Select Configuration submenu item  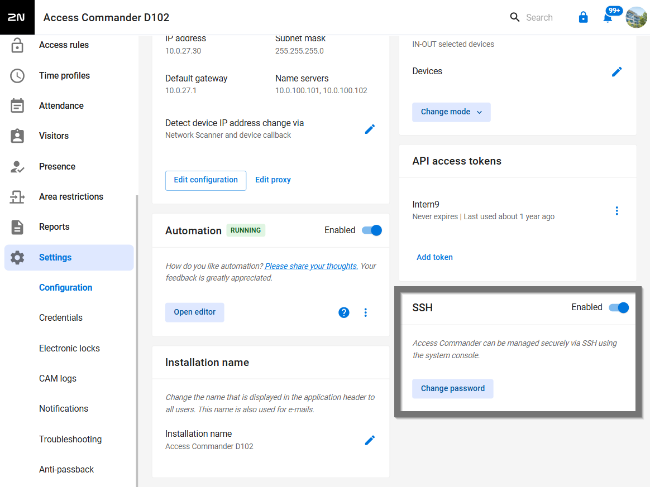[x=65, y=288]
